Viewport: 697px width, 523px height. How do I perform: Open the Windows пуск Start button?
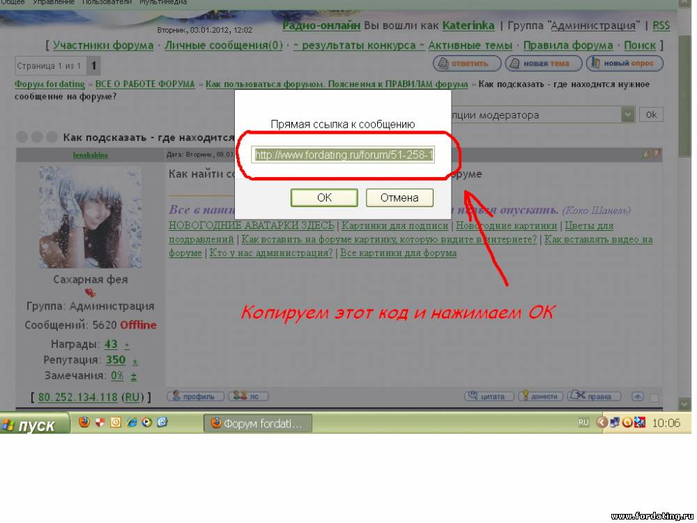(35, 424)
